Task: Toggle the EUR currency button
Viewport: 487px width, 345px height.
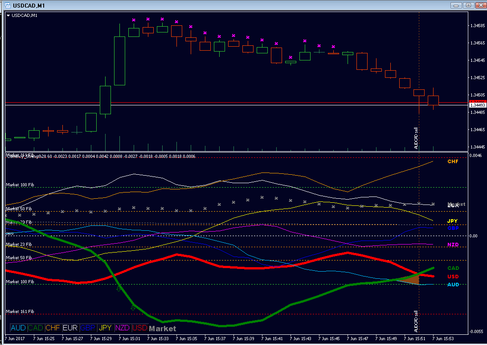Action: click(70, 328)
